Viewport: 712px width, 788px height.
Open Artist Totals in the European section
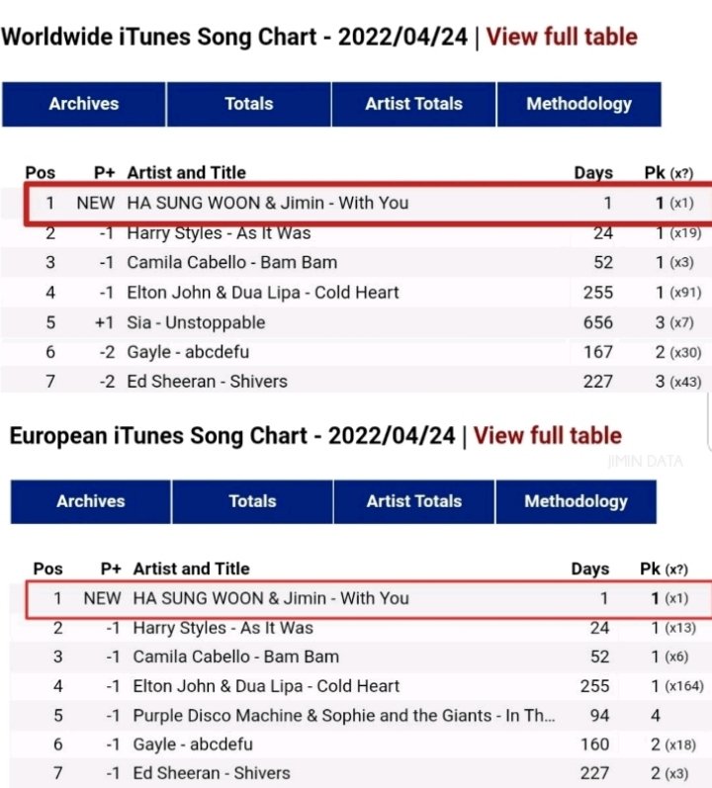413,501
